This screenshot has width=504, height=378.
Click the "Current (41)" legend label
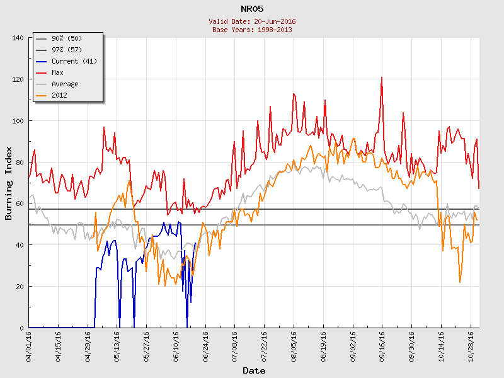pos(74,61)
